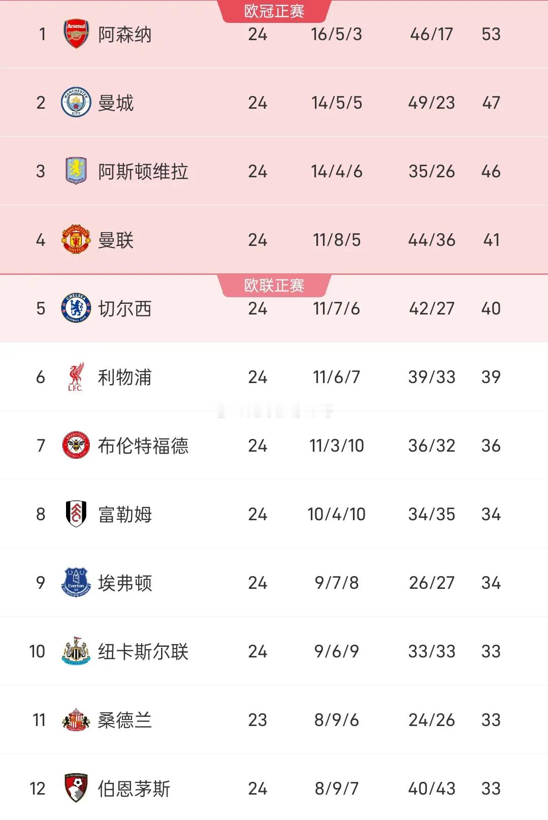Click the Liverpool LFC crest
This screenshot has height=820, width=548.
pos(76,377)
